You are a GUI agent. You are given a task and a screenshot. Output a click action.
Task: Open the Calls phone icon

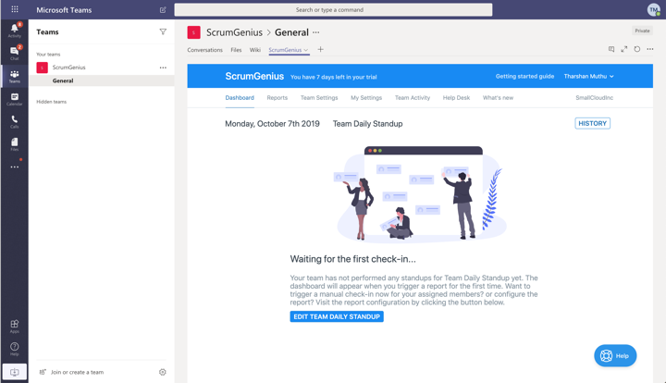click(15, 121)
